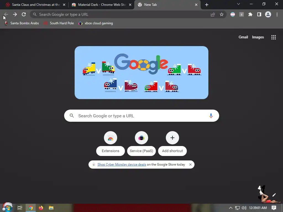The width and height of the screenshot is (283, 212).
Task: Show hidden system tray icons
Action: tap(231, 208)
